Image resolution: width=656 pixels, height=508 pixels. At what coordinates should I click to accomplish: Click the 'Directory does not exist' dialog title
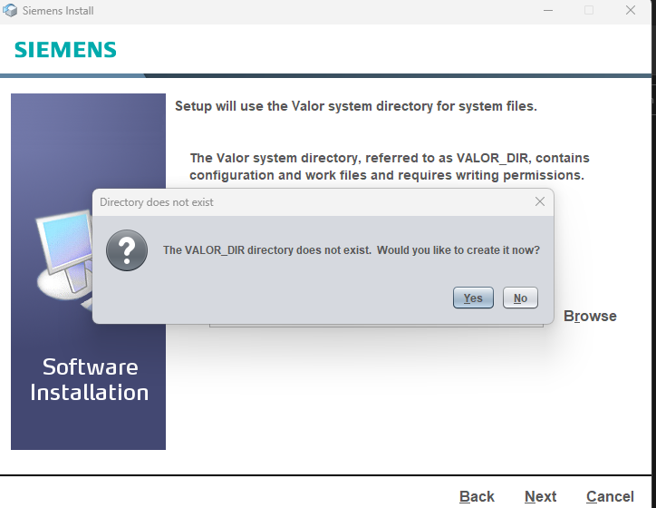point(157,202)
